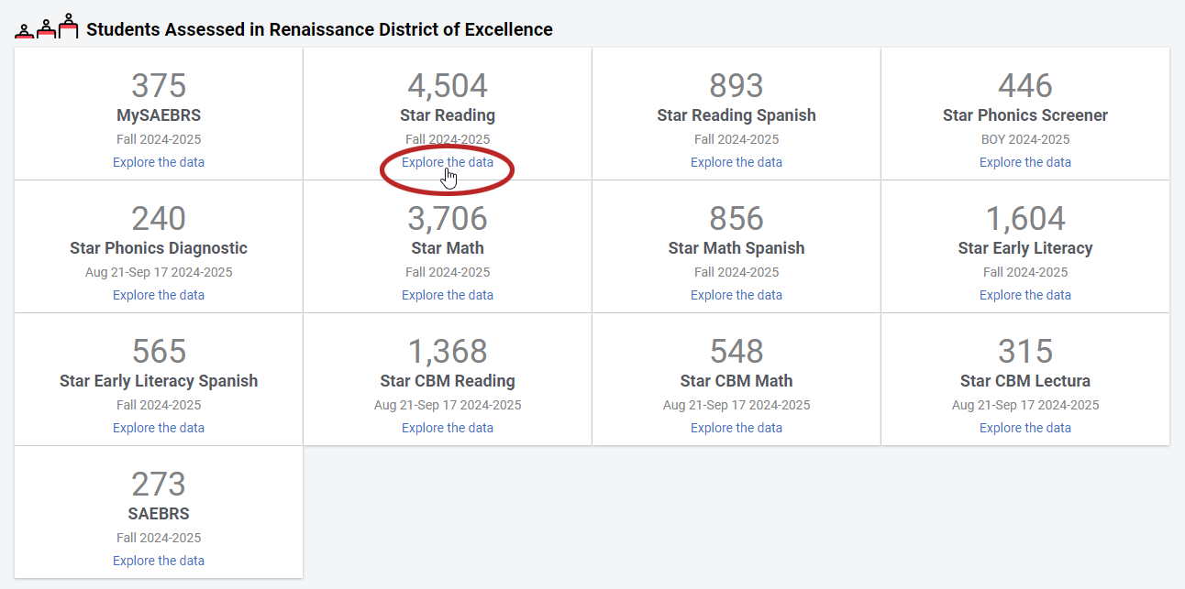Select the 315 Star CBM Lectura count
Viewport: 1185px width, 589px height.
(1025, 351)
